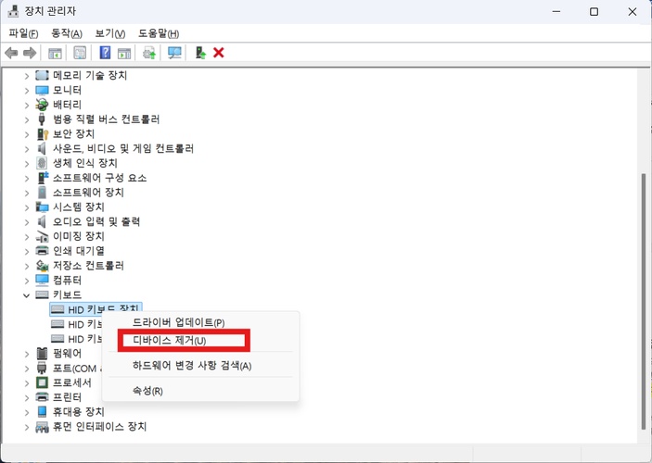The width and height of the screenshot is (652, 463).
Task: Click the update driver toolbar icon
Action: click(149, 53)
